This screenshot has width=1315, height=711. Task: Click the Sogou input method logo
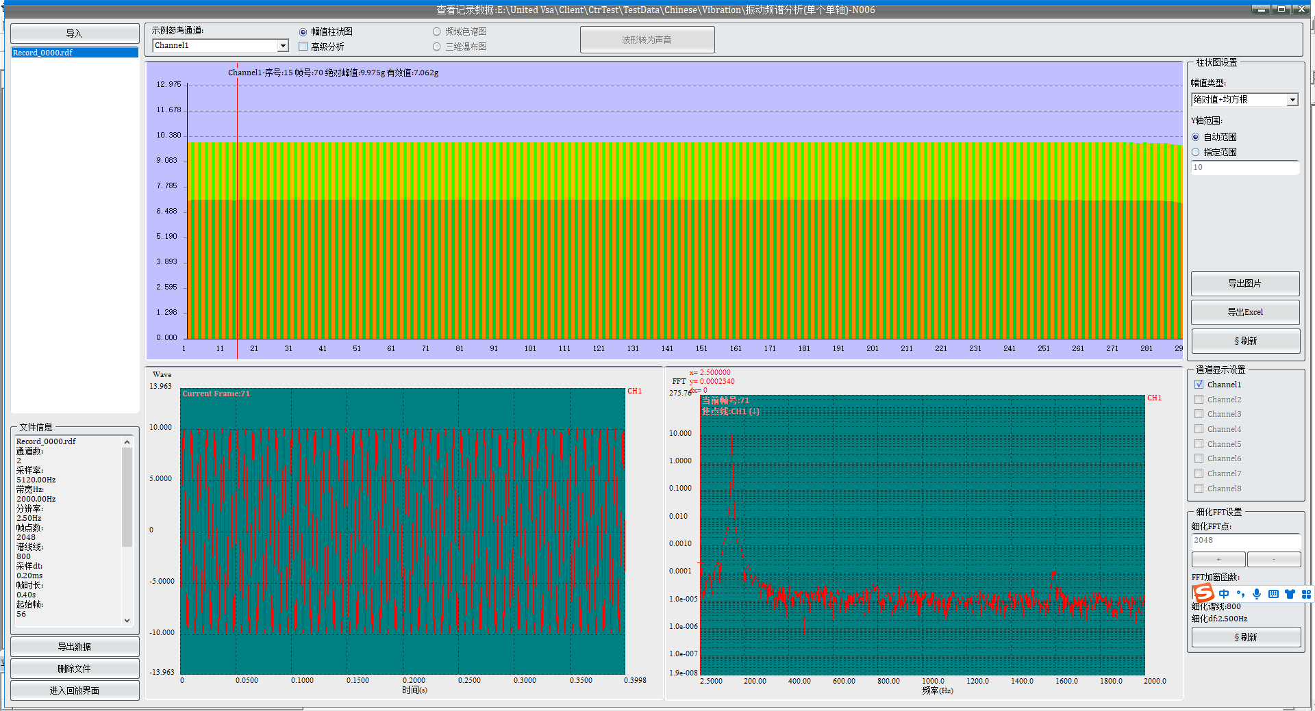click(1203, 593)
